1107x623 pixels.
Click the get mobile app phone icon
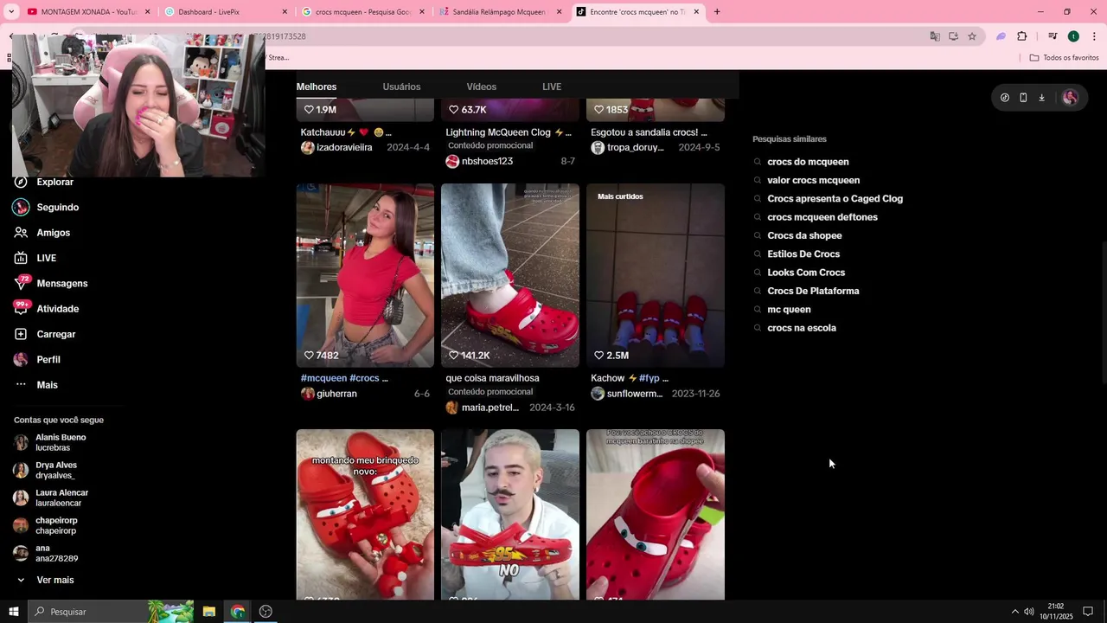(x=1023, y=98)
